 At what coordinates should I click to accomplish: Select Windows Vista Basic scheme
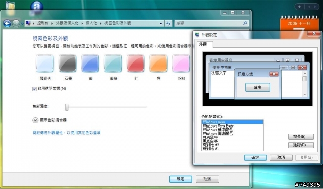pyautogui.click(x=232, y=126)
